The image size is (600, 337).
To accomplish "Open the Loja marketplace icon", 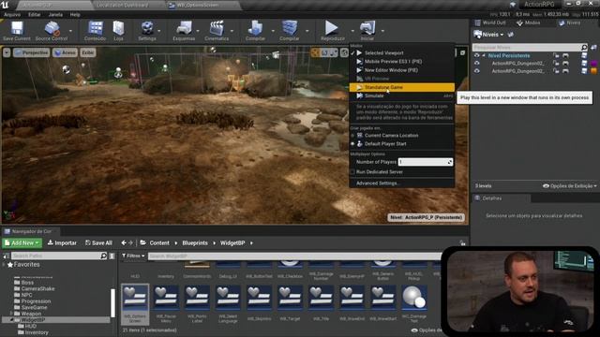I will pyautogui.click(x=118, y=31).
